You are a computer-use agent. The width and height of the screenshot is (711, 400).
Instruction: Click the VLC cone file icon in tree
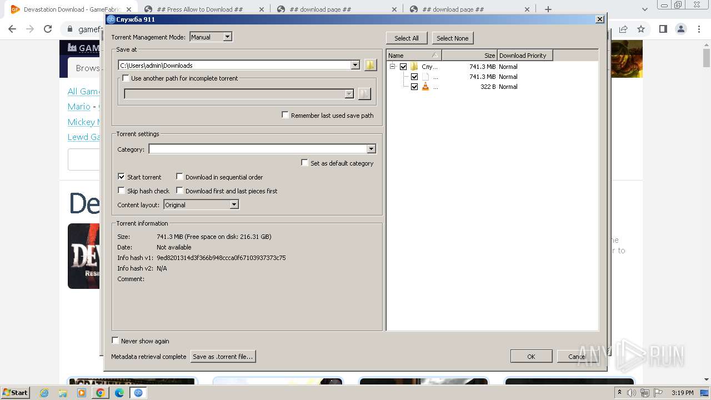(x=425, y=87)
